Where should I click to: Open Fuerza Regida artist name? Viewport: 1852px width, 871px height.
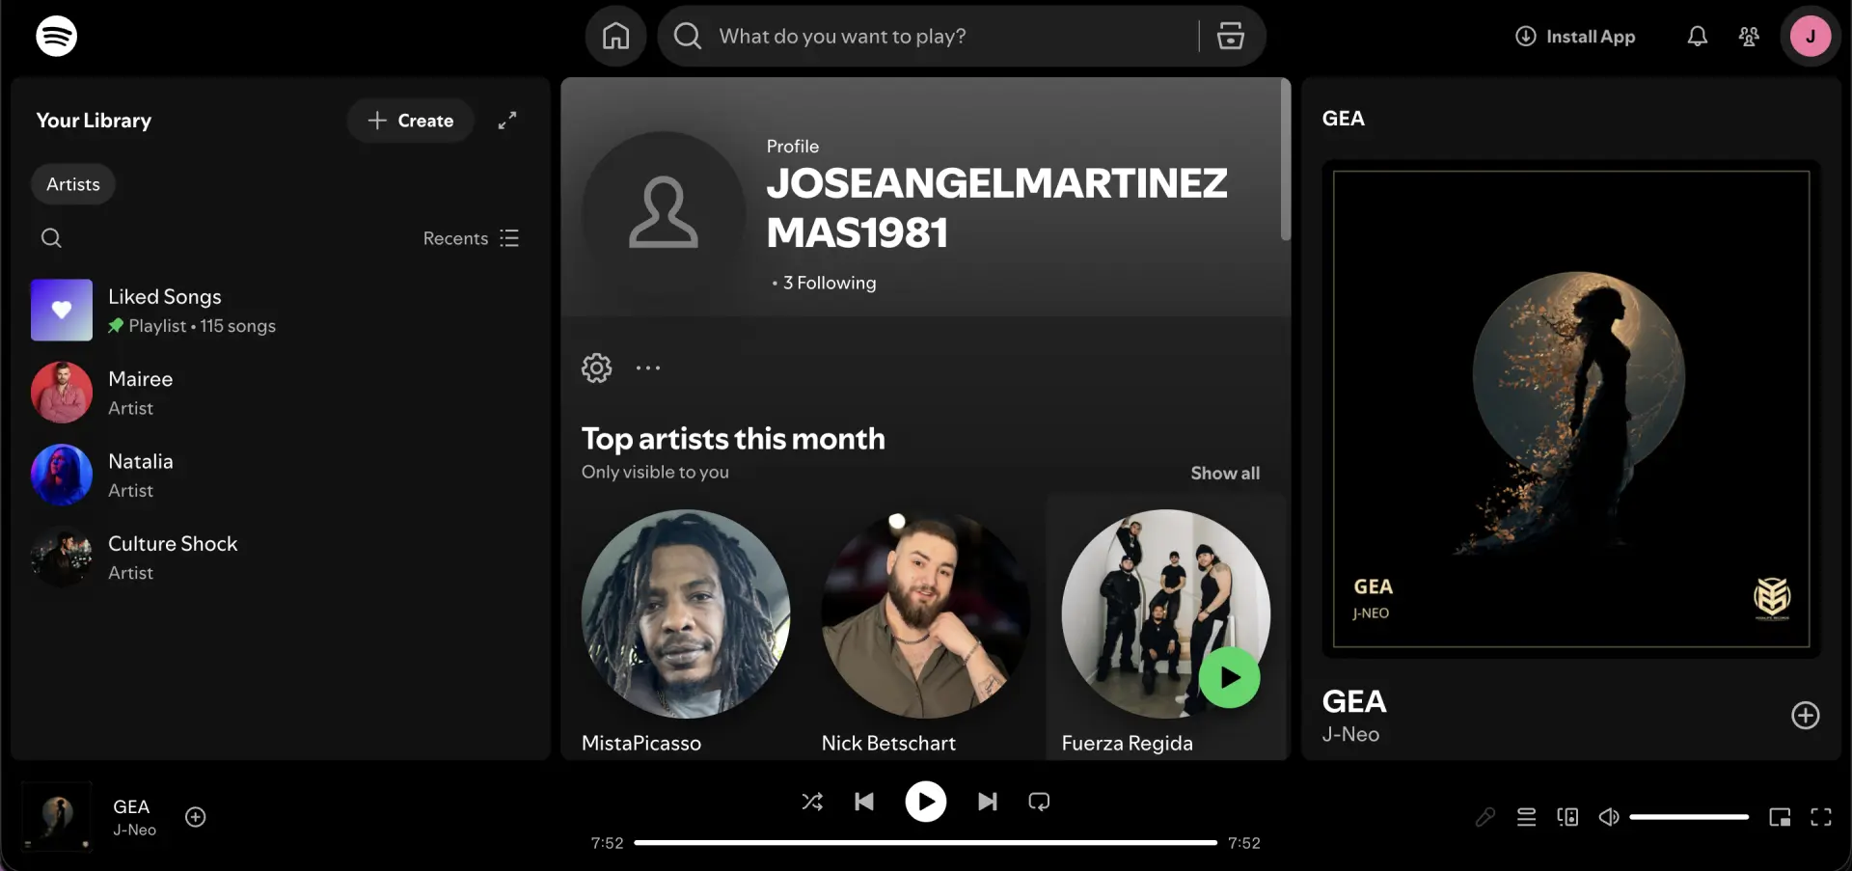1127,743
